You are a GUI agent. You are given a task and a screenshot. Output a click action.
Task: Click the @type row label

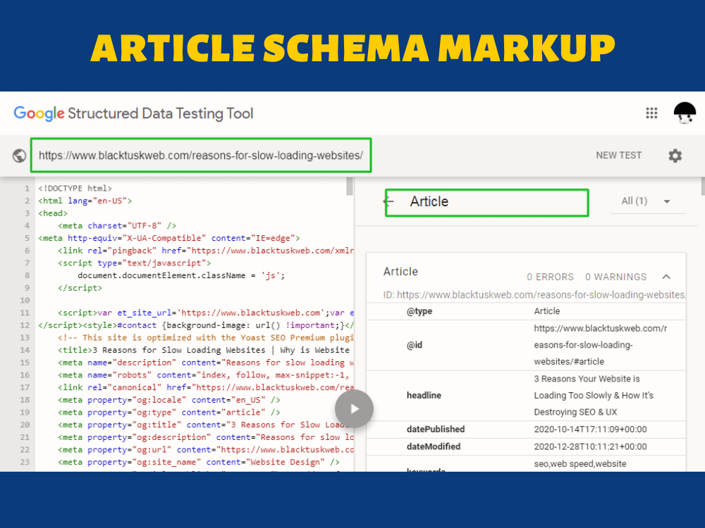(x=419, y=311)
